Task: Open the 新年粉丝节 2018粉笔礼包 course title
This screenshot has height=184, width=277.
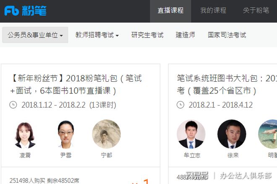Action: click(76, 85)
